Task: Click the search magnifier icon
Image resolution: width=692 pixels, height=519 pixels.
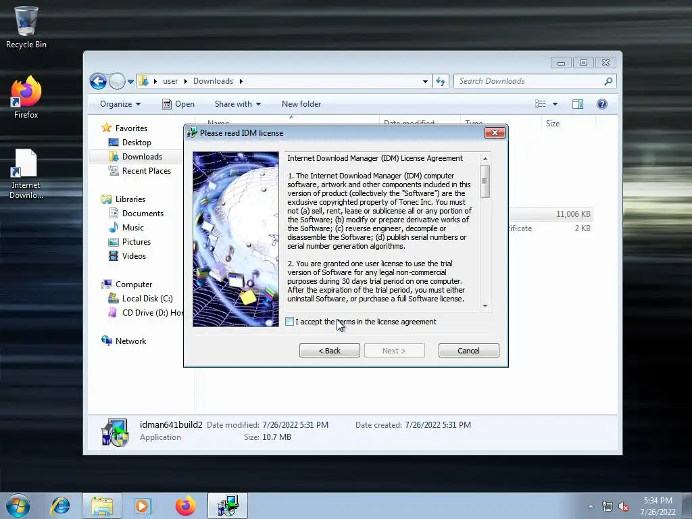Action: (609, 81)
